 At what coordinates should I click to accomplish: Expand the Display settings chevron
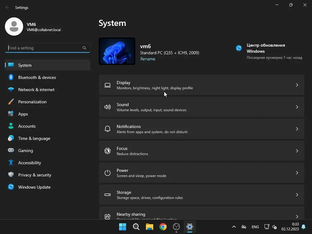(297, 85)
